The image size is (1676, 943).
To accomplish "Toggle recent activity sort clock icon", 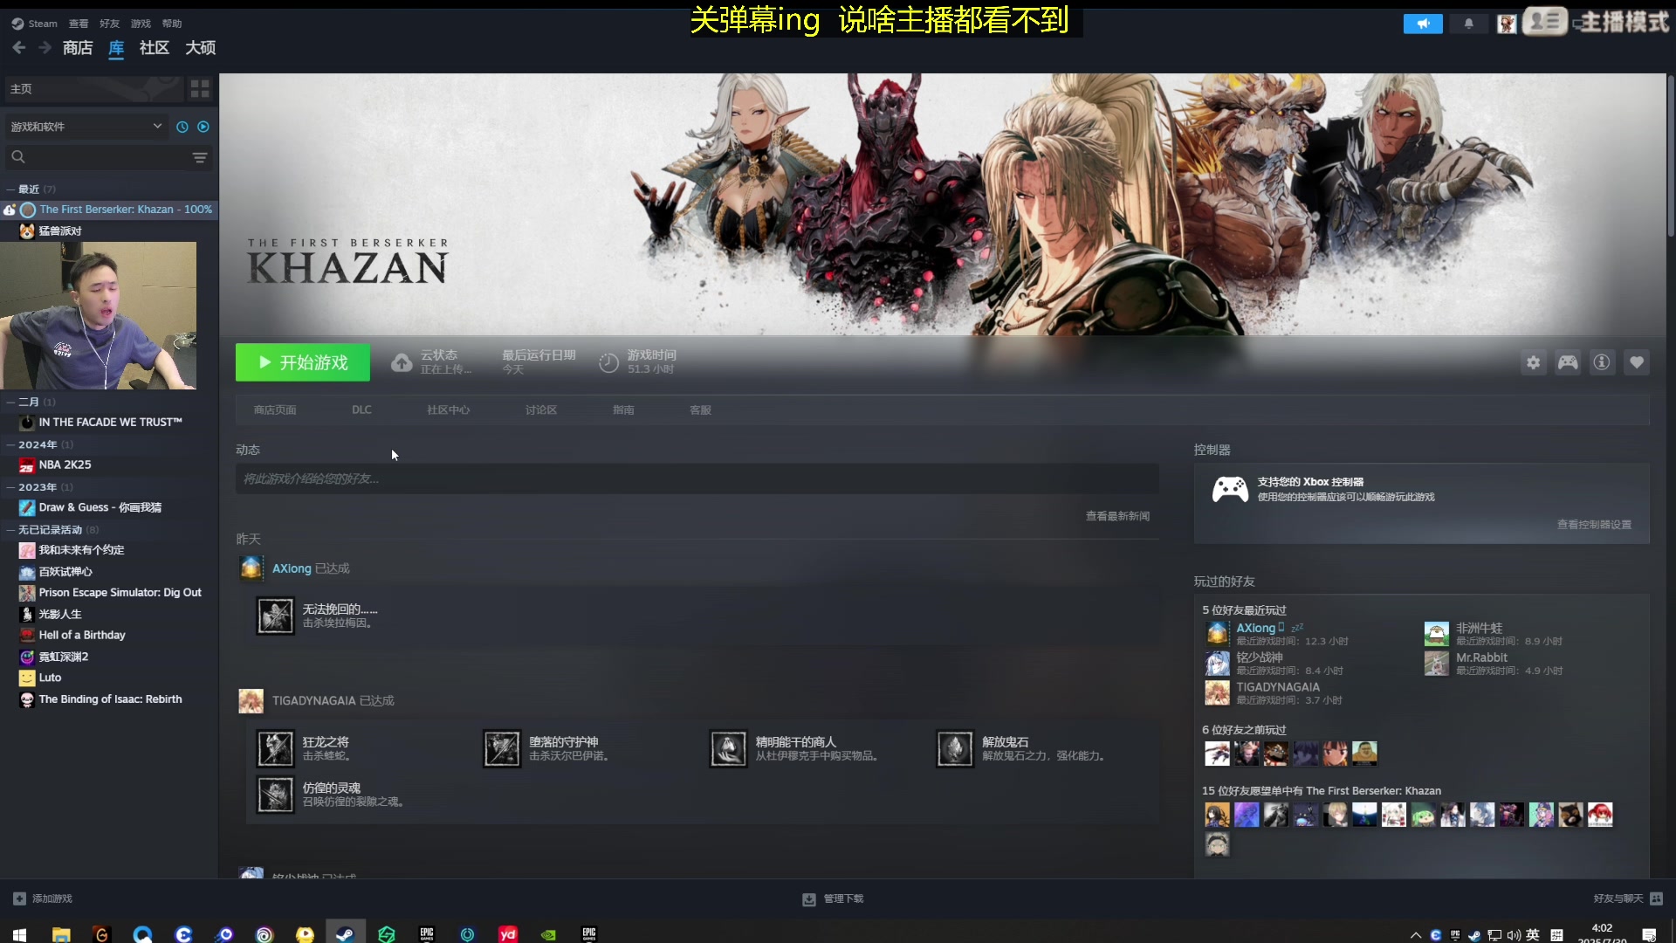I will 182,127.
